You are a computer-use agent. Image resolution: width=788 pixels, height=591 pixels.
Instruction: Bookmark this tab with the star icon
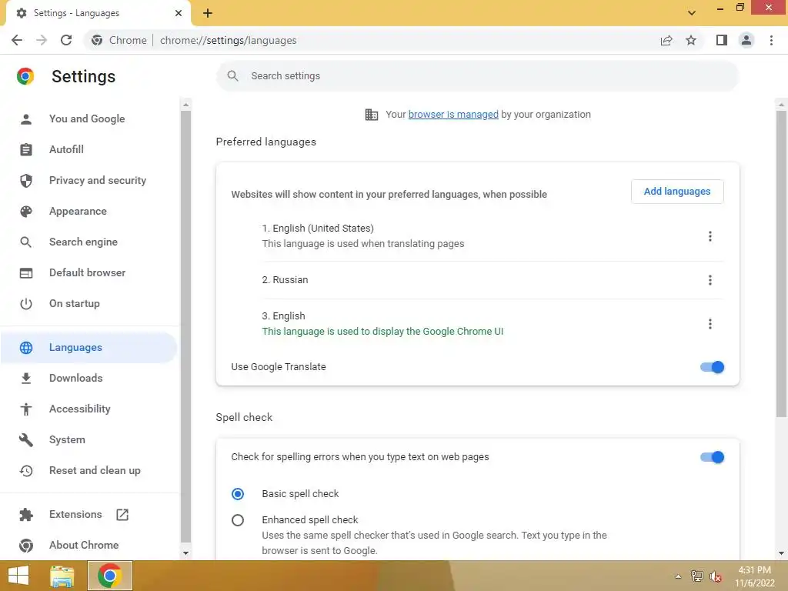click(691, 40)
